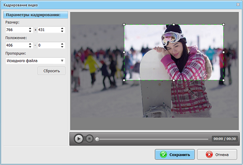Click the bottom-left crop handle
Image resolution: width=243 pixels, height=165 pixels.
[124, 80]
